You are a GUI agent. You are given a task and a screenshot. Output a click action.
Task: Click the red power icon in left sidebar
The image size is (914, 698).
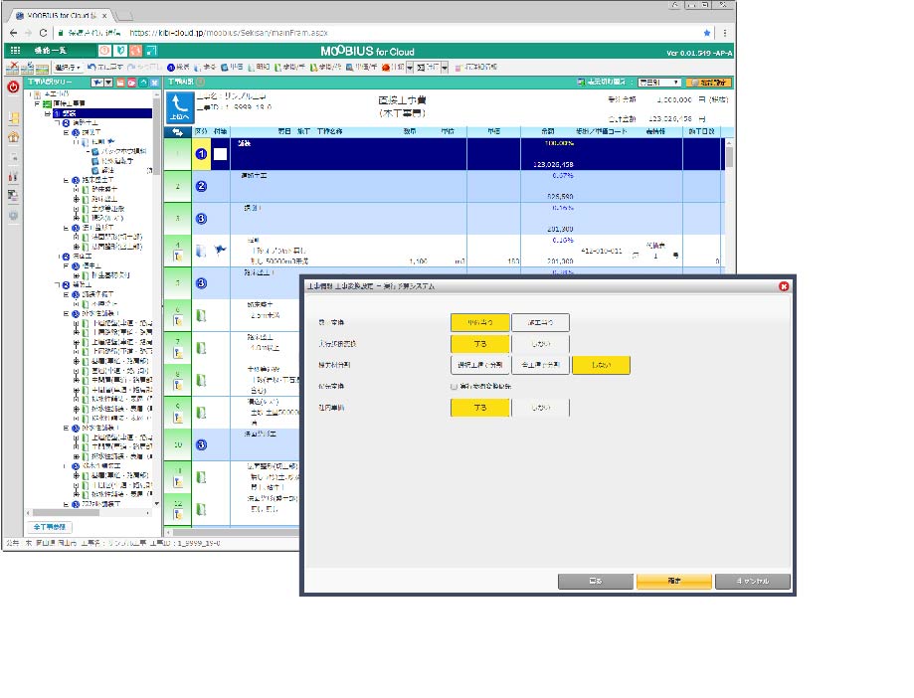pos(13,87)
